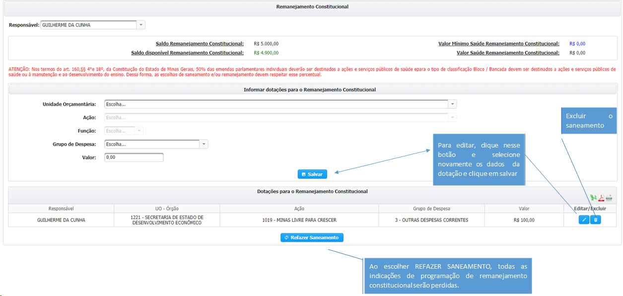623x296 pixels.
Task: Click the Ação column header in table
Action: click(299, 209)
